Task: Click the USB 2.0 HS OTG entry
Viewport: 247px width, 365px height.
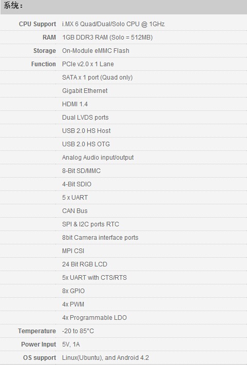Action: (x=86, y=144)
